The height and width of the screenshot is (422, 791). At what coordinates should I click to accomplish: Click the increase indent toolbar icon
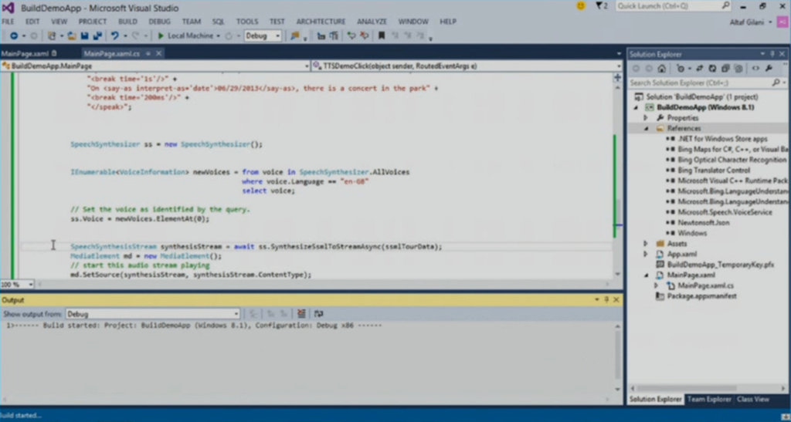pos(334,35)
